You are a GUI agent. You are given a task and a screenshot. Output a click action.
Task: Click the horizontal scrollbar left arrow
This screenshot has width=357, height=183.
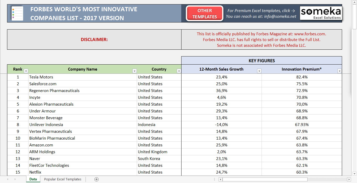221,179
